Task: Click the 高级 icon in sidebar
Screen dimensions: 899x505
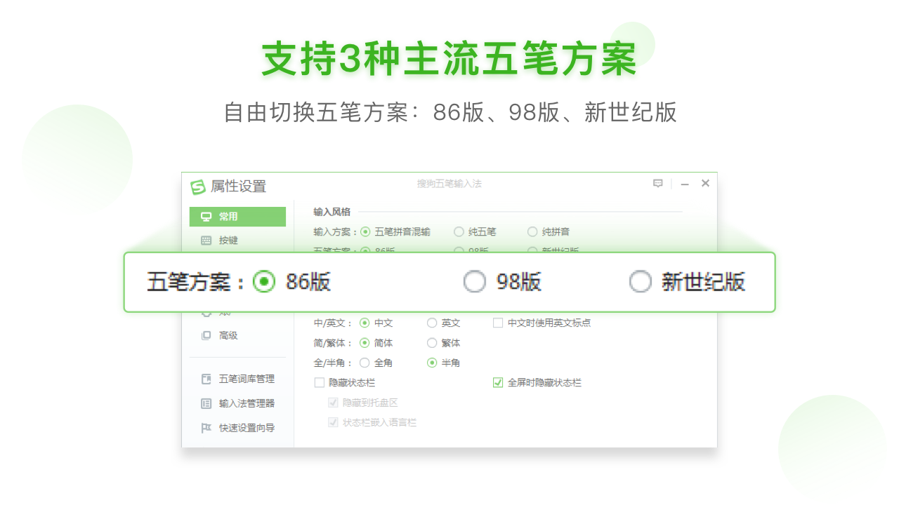Action: 206,336
